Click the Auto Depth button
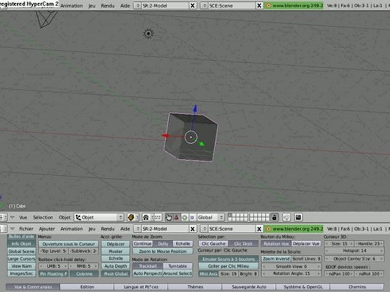This screenshot has height=292, width=390. (116, 266)
